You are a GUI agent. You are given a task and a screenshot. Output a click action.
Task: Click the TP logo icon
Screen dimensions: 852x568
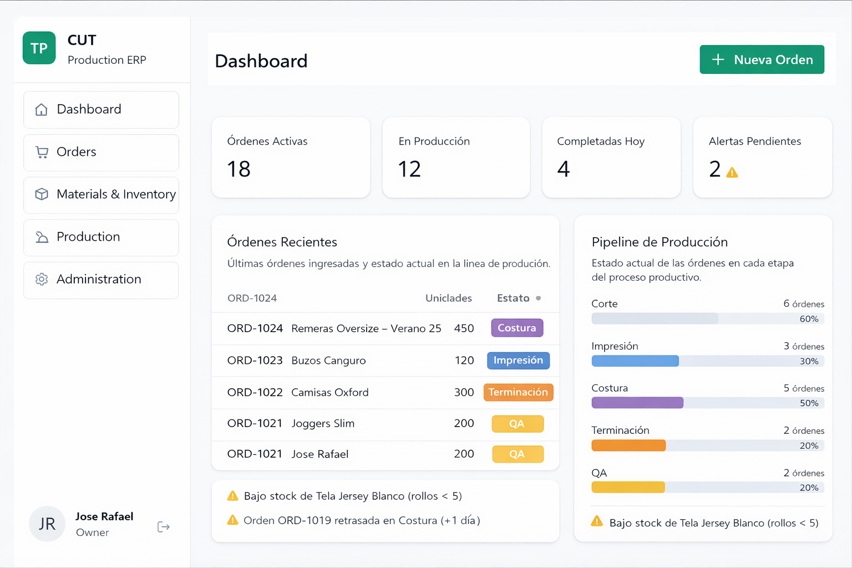39,48
